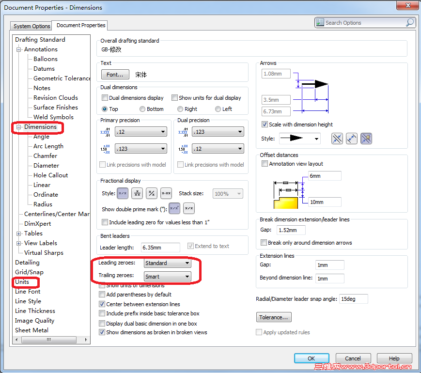Open dual unit precision dropdown showing .123
Image resolution: width=421 pixels, height=373 pixels.
(x=218, y=132)
